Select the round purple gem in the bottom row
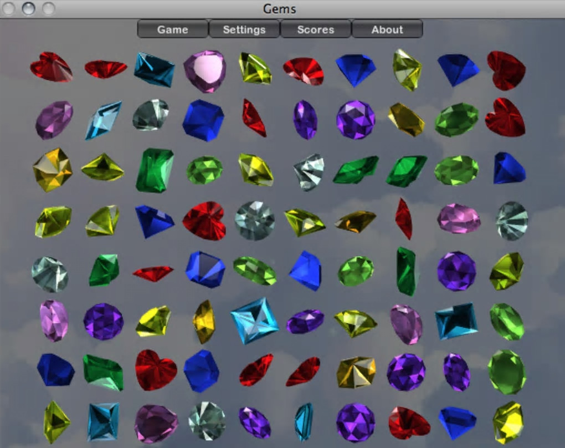 point(356,422)
